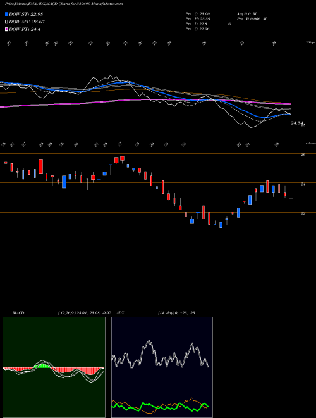The width and height of the screenshot is (316, 418).
Task: Click the magenta DOW PT legend swatch
Action: pyautogui.click(x=6, y=30)
